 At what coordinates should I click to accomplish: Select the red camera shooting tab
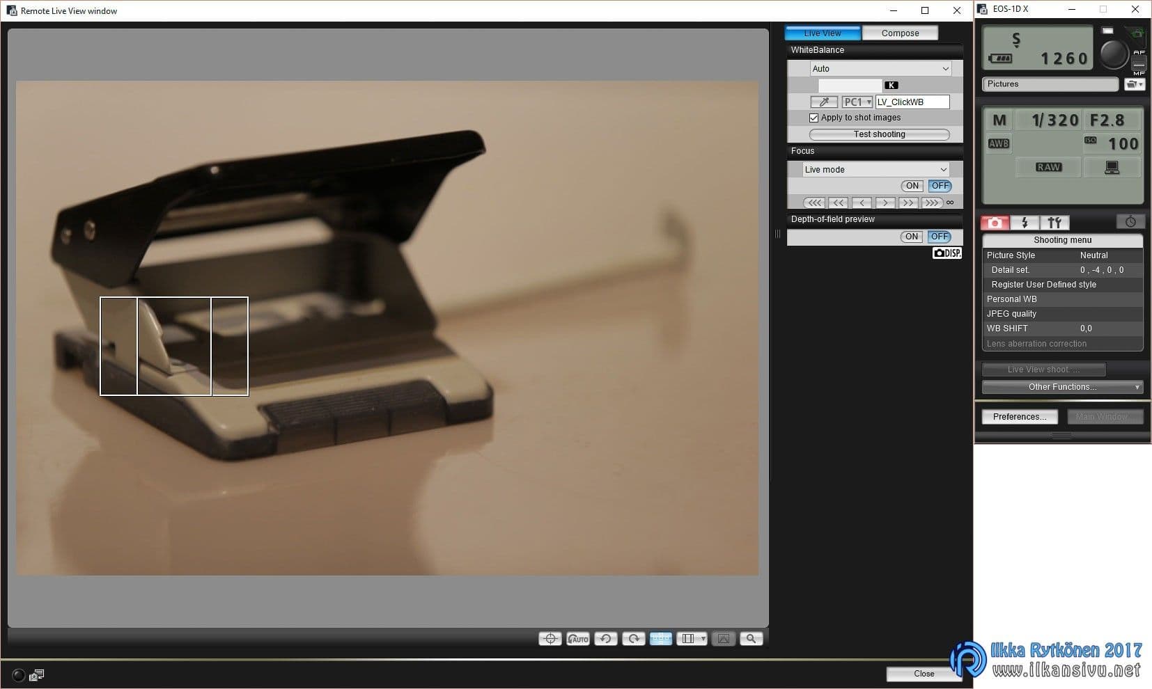pyautogui.click(x=995, y=223)
